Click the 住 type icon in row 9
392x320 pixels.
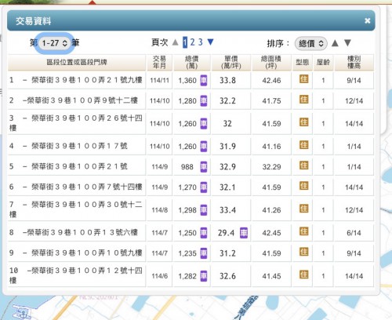tap(303, 252)
